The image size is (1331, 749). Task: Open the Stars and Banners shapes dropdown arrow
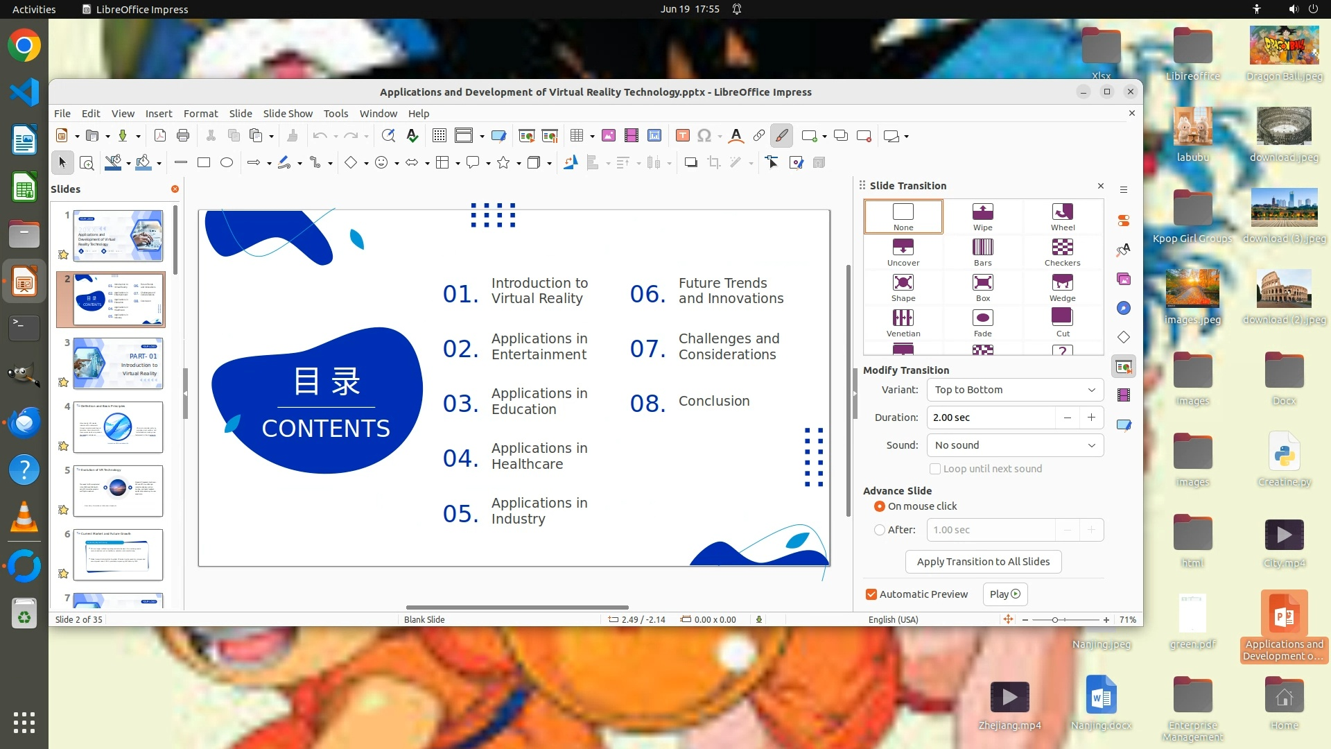click(519, 163)
